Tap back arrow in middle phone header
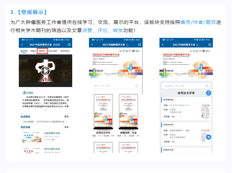 click(92, 45)
